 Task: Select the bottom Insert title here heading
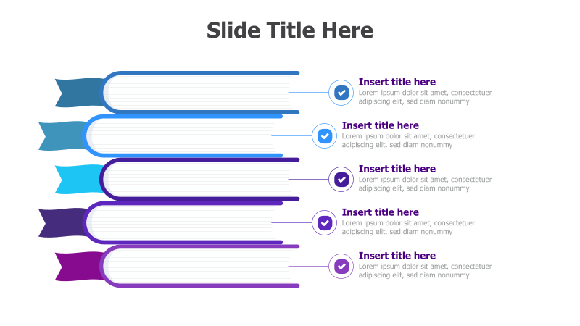click(397, 256)
